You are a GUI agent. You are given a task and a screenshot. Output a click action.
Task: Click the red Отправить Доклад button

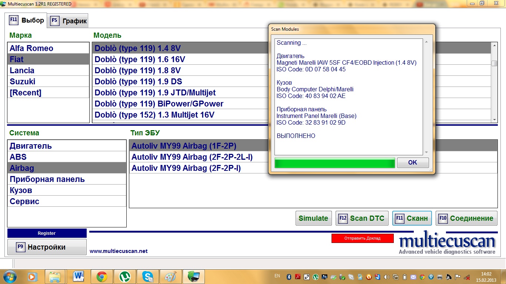[x=362, y=238]
